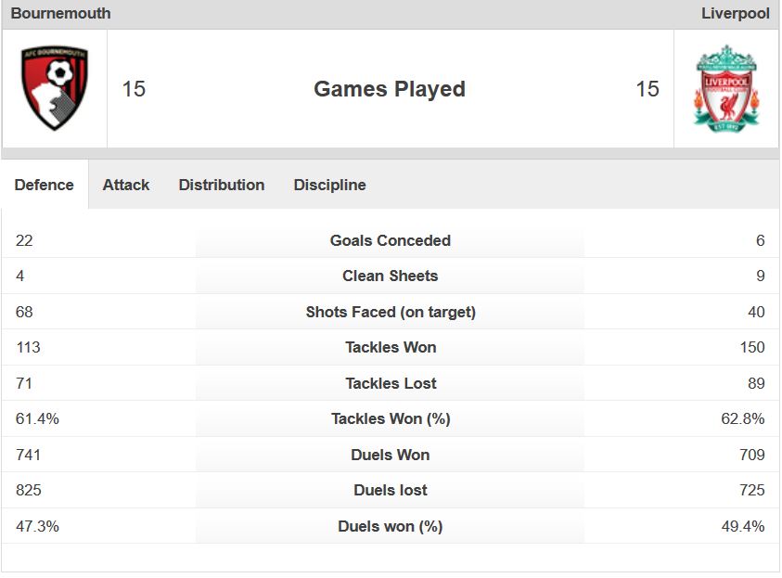
Task: Click the Shots Faced (on target) label
Action: tap(391, 312)
